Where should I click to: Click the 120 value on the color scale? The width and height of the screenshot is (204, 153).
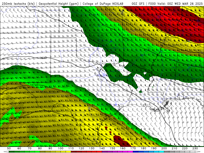tap(81, 148)
